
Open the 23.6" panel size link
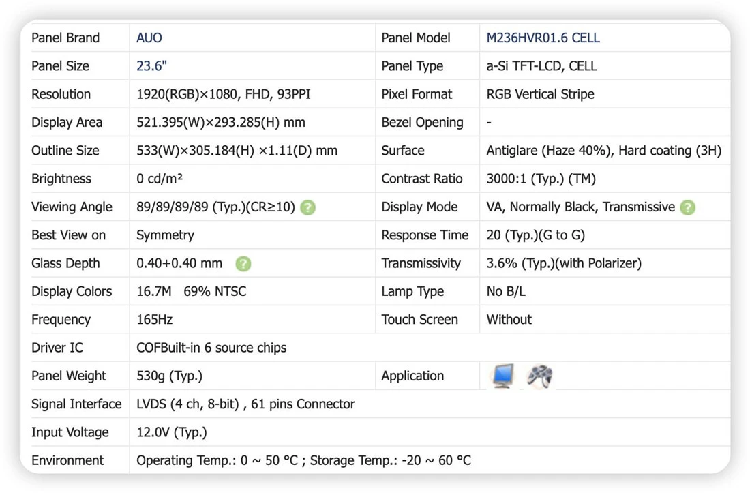pyautogui.click(x=151, y=66)
